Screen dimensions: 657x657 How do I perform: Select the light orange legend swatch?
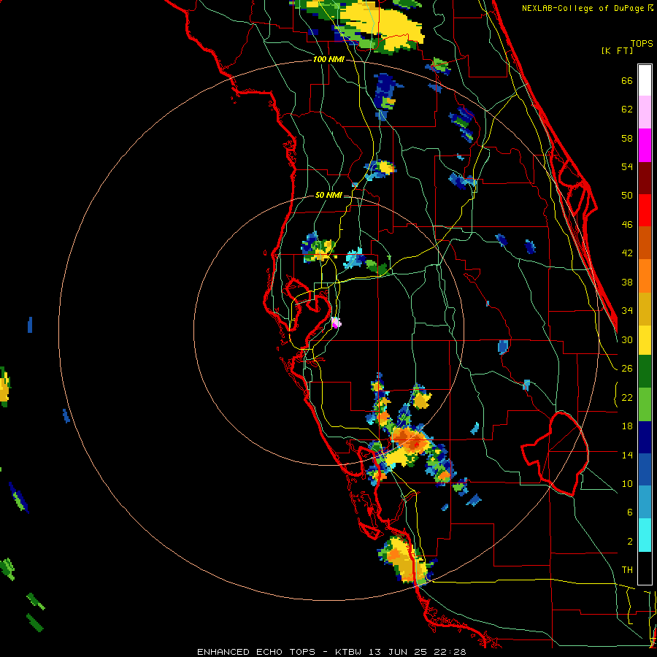click(x=645, y=276)
